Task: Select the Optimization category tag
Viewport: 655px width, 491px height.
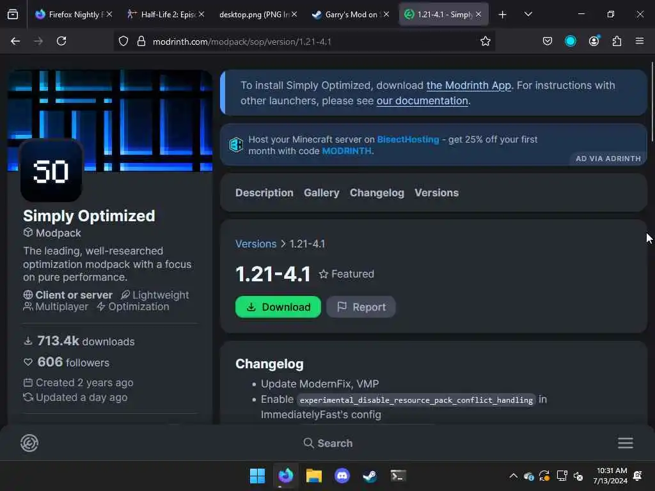Action: coord(133,306)
